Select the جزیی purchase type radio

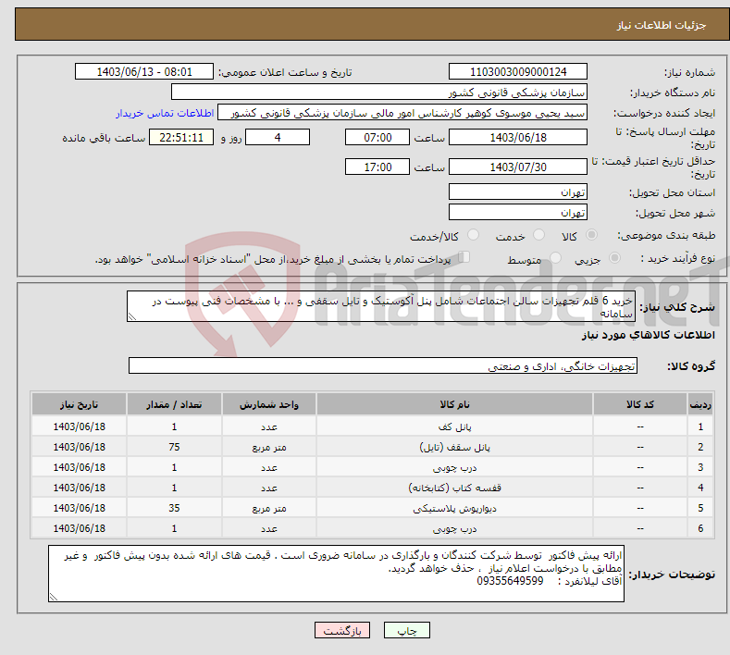(x=614, y=258)
